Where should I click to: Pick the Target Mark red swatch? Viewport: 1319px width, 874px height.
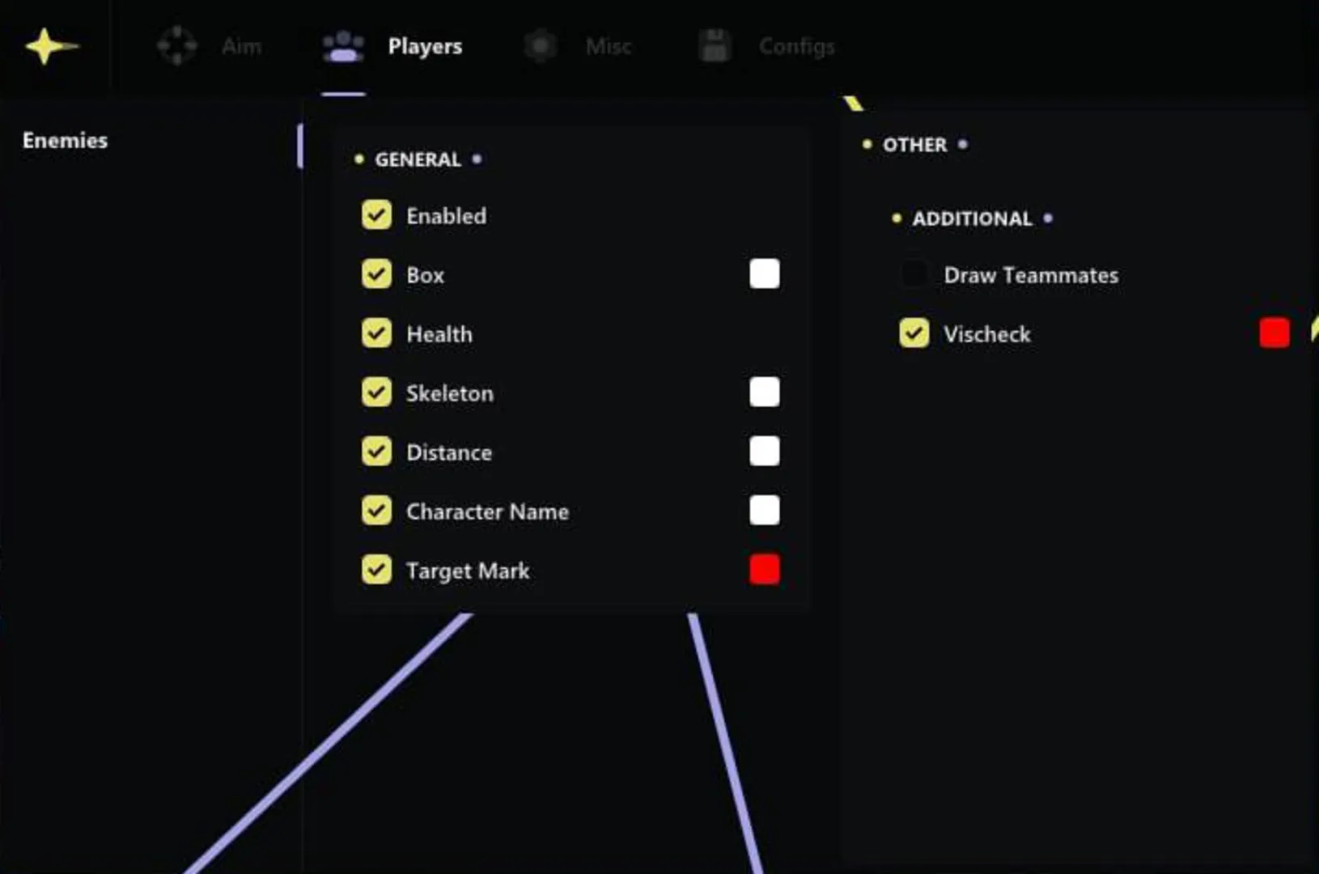(765, 570)
